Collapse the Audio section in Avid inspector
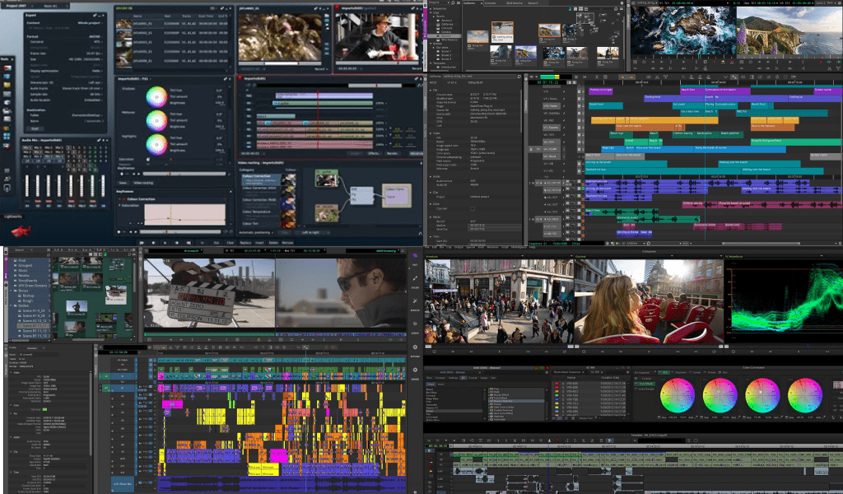The width and height of the screenshot is (843, 494). [x=11, y=437]
